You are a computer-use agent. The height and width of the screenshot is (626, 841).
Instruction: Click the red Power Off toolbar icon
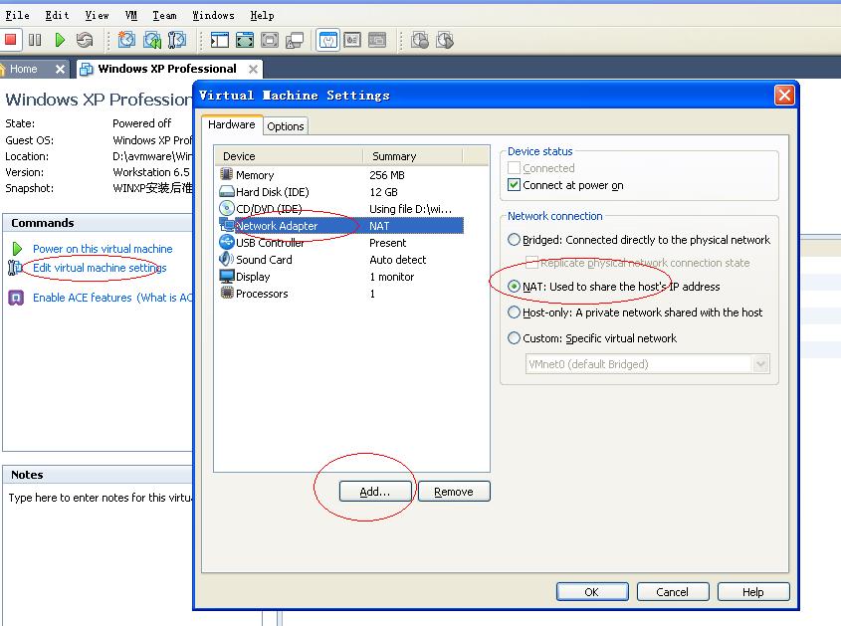[x=10, y=40]
